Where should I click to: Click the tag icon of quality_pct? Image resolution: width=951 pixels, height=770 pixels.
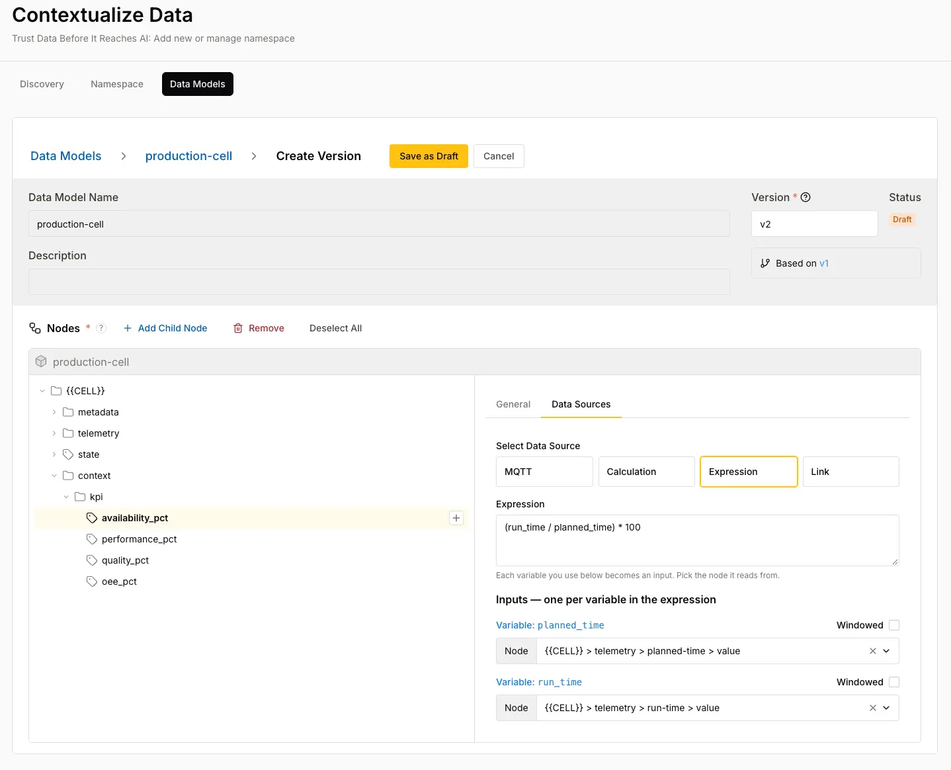pos(92,560)
